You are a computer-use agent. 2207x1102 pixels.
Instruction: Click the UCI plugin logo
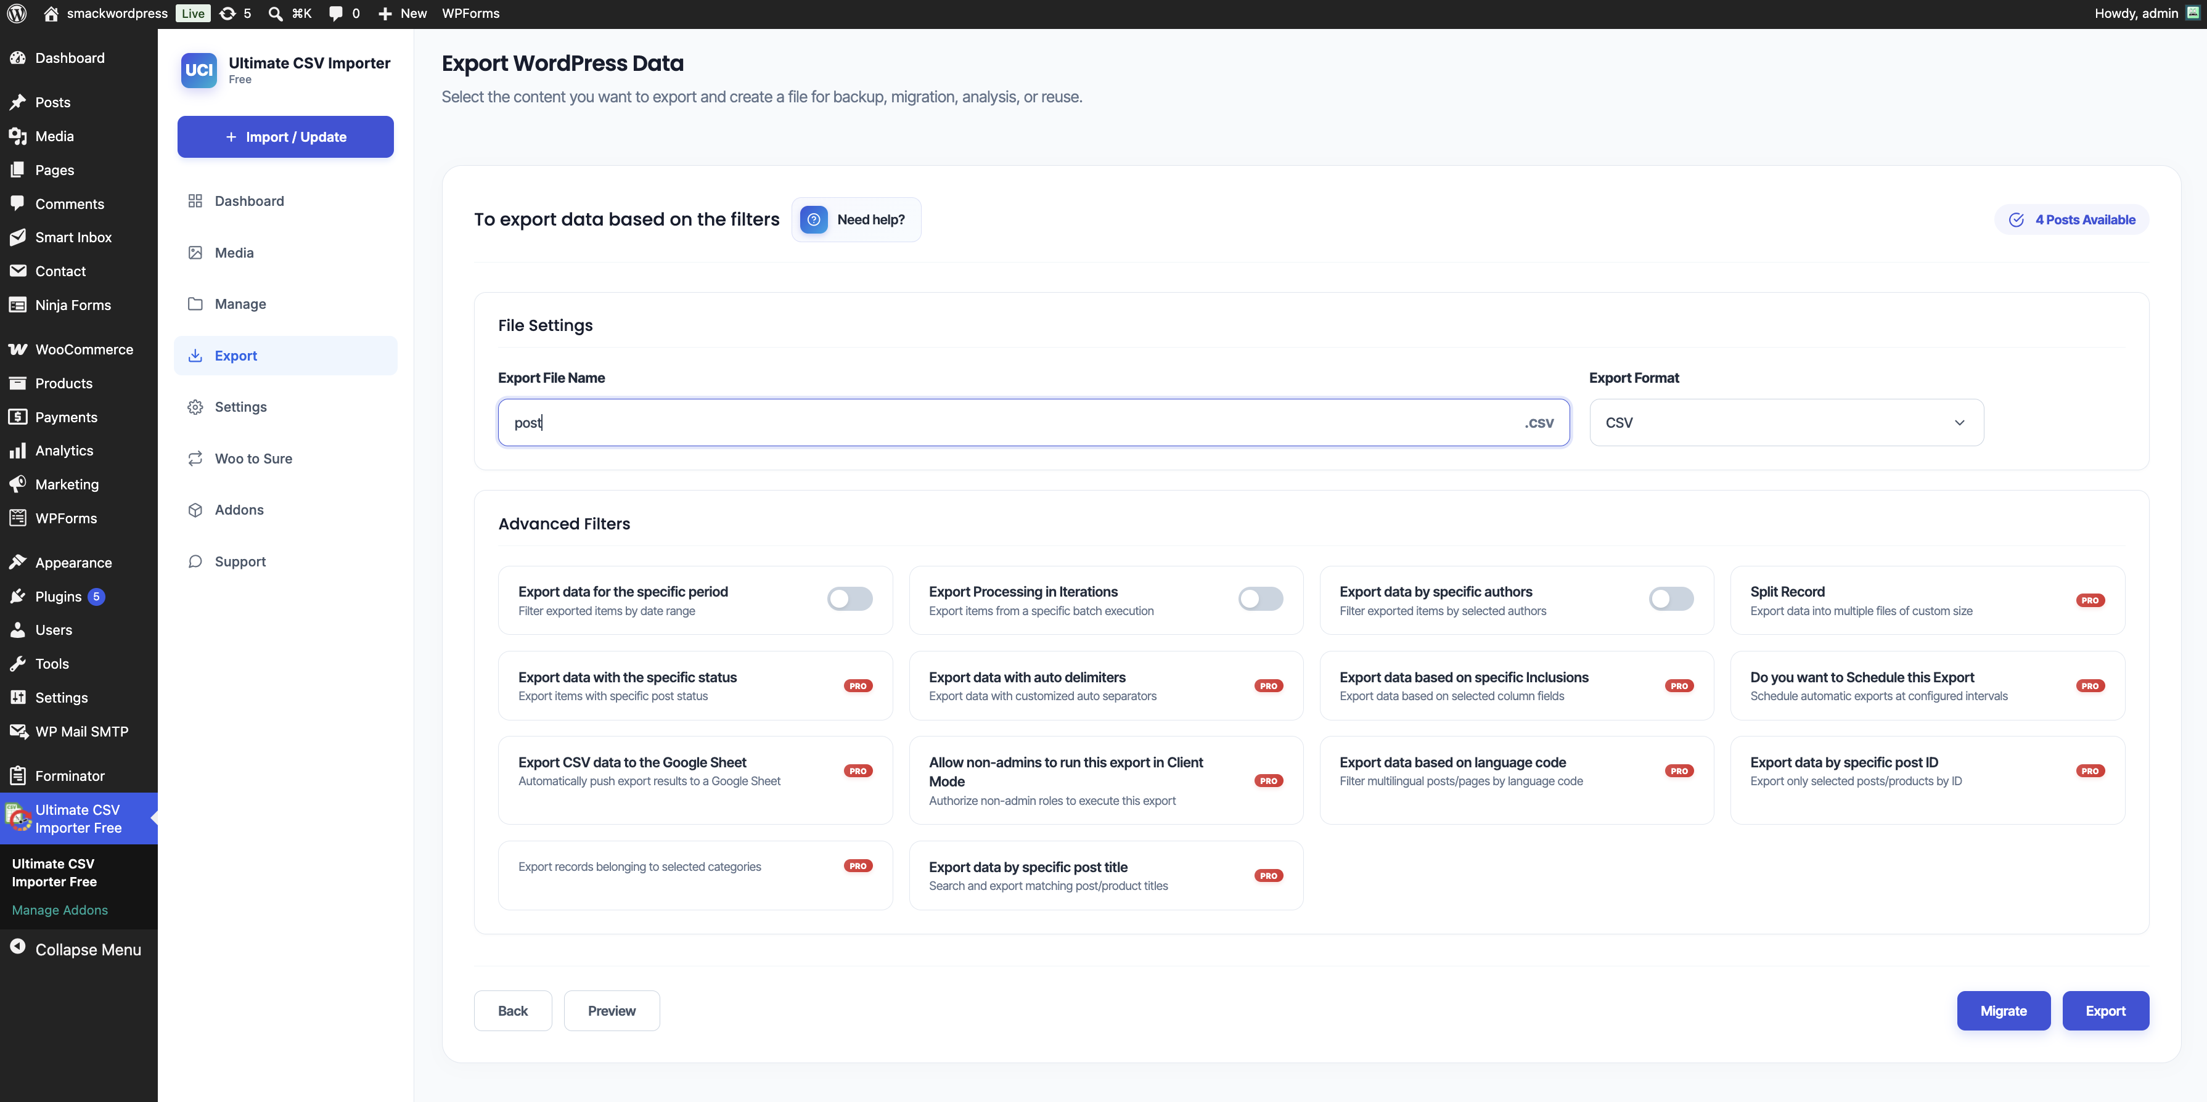[199, 70]
